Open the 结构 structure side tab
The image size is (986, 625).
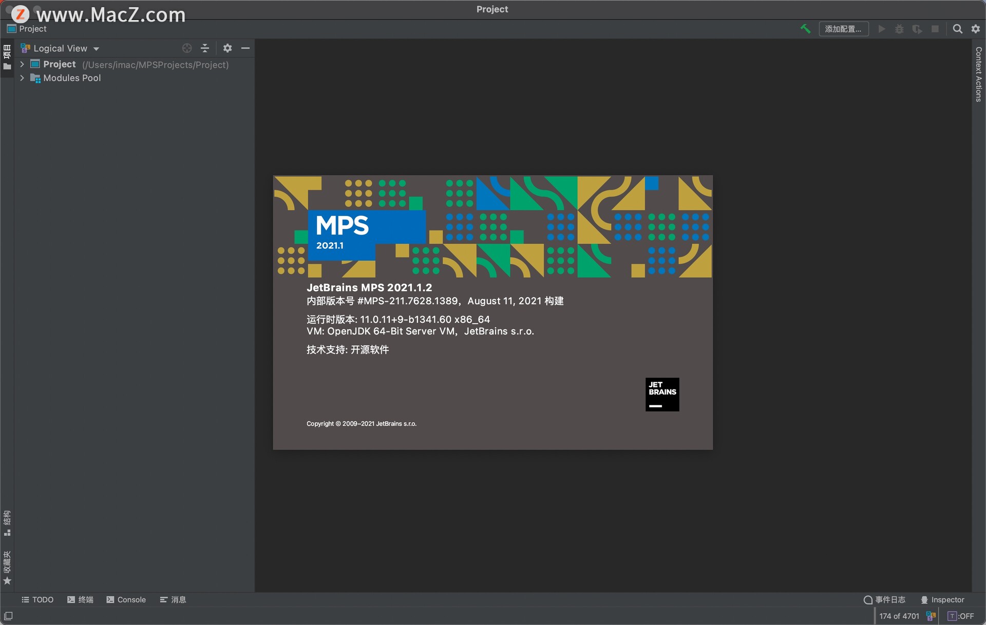[x=7, y=523]
